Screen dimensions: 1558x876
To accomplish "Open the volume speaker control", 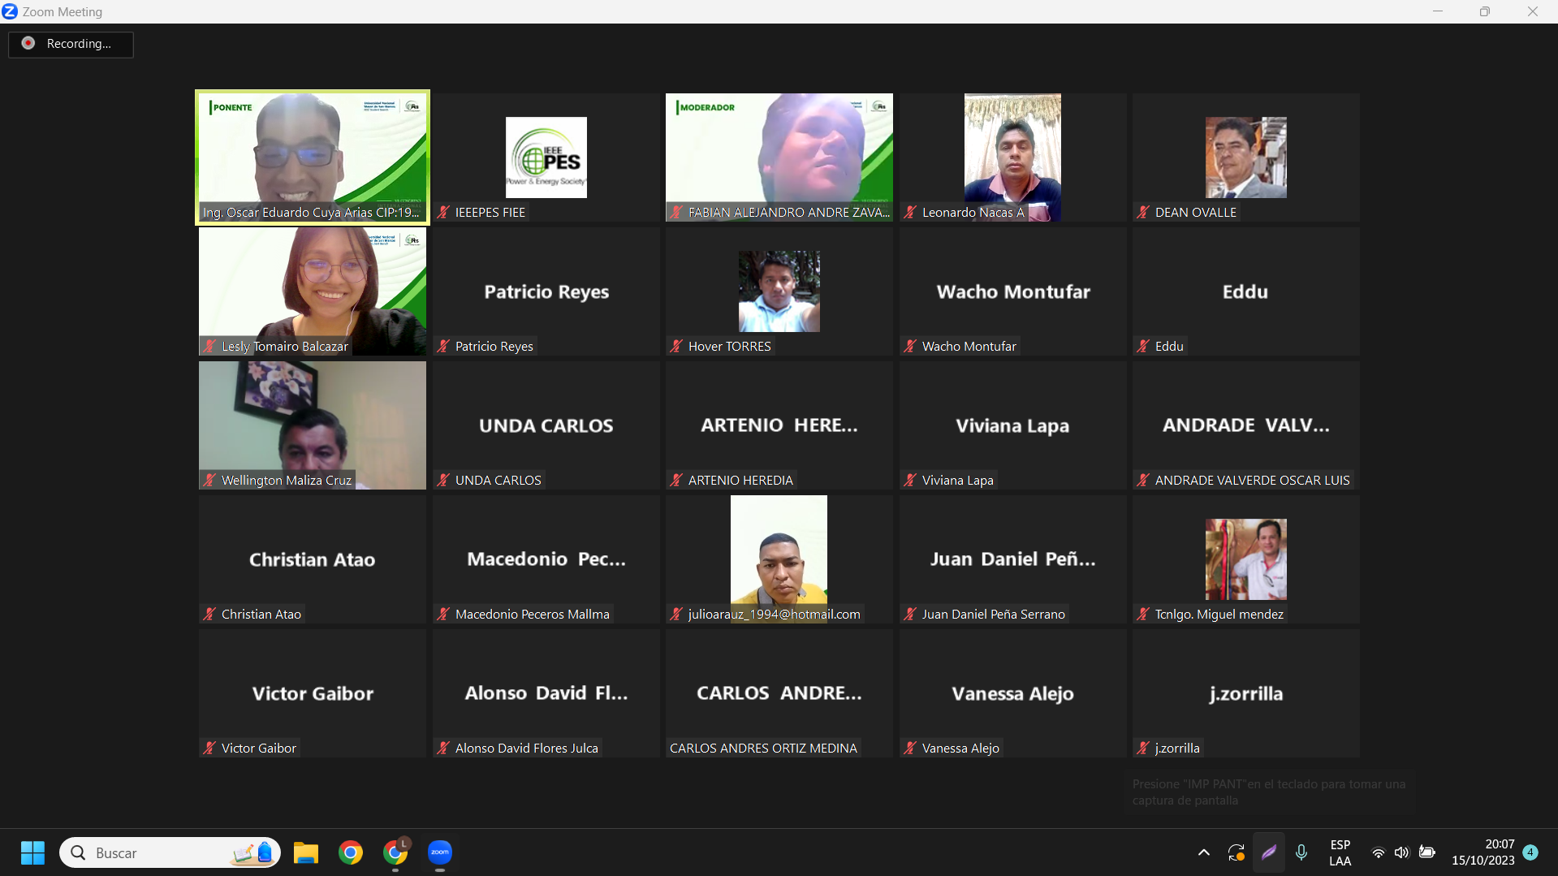I will click(1401, 852).
